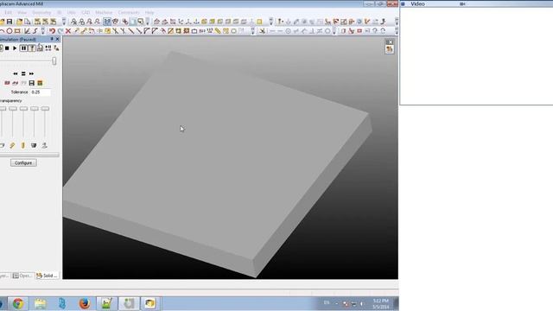The height and width of the screenshot is (311, 553).
Task: Click the simulation speed slider handle
Action: (54, 61)
